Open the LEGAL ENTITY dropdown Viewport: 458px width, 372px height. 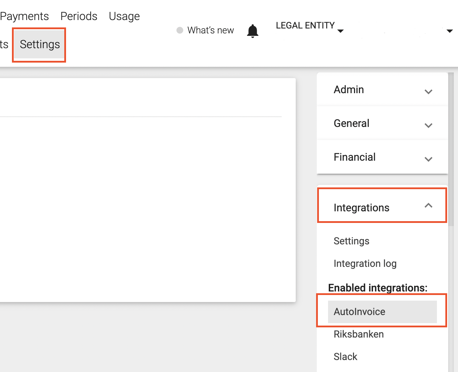click(309, 26)
